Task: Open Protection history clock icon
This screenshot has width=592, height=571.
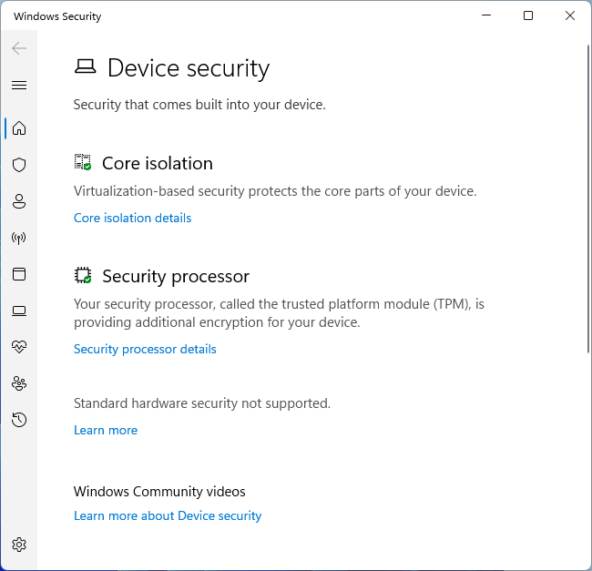Action: (19, 420)
